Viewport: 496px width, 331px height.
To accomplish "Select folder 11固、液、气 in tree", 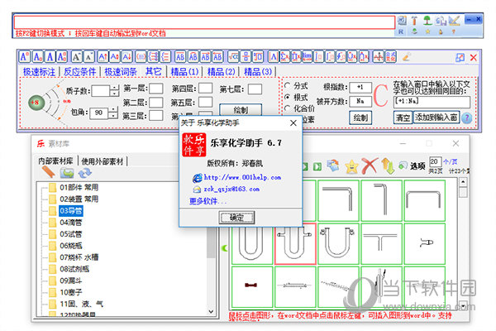I will coord(81,304).
